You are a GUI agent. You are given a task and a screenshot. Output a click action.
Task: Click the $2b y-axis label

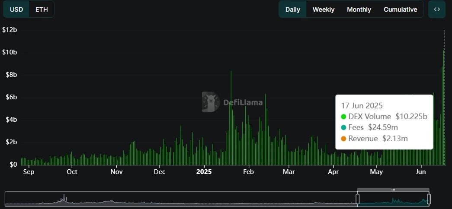tap(11, 142)
